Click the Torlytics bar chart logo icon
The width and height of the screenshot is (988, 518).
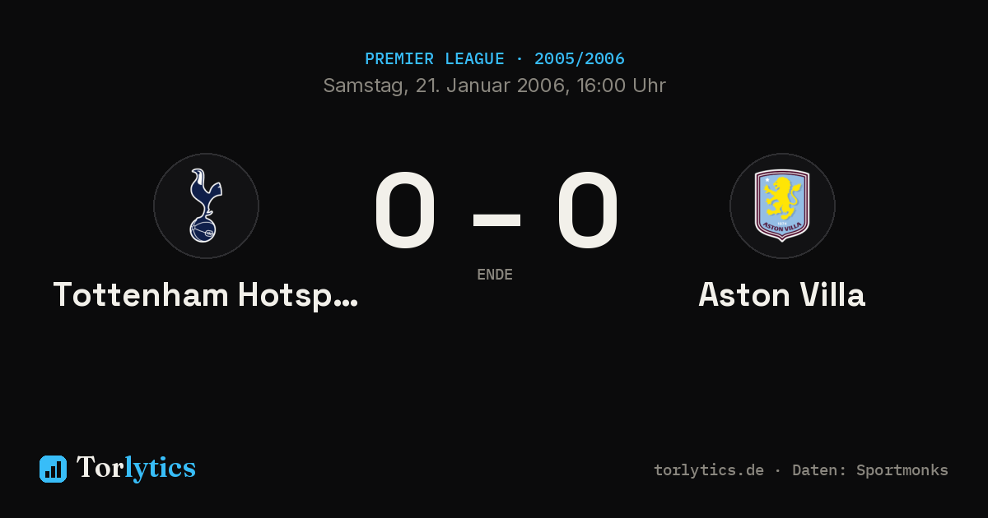coord(53,469)
